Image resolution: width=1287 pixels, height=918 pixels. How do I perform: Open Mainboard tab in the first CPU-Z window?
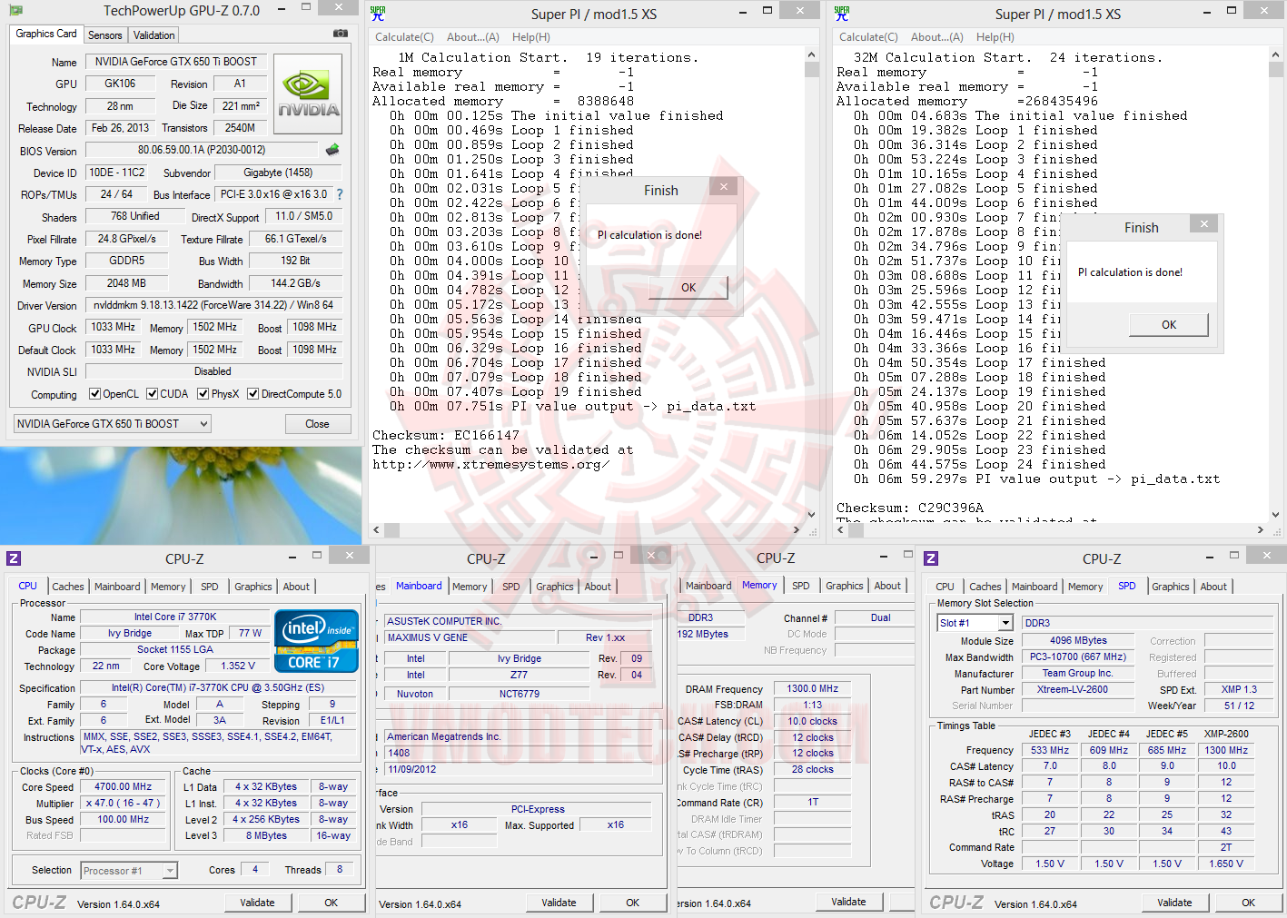coord(117,587)
